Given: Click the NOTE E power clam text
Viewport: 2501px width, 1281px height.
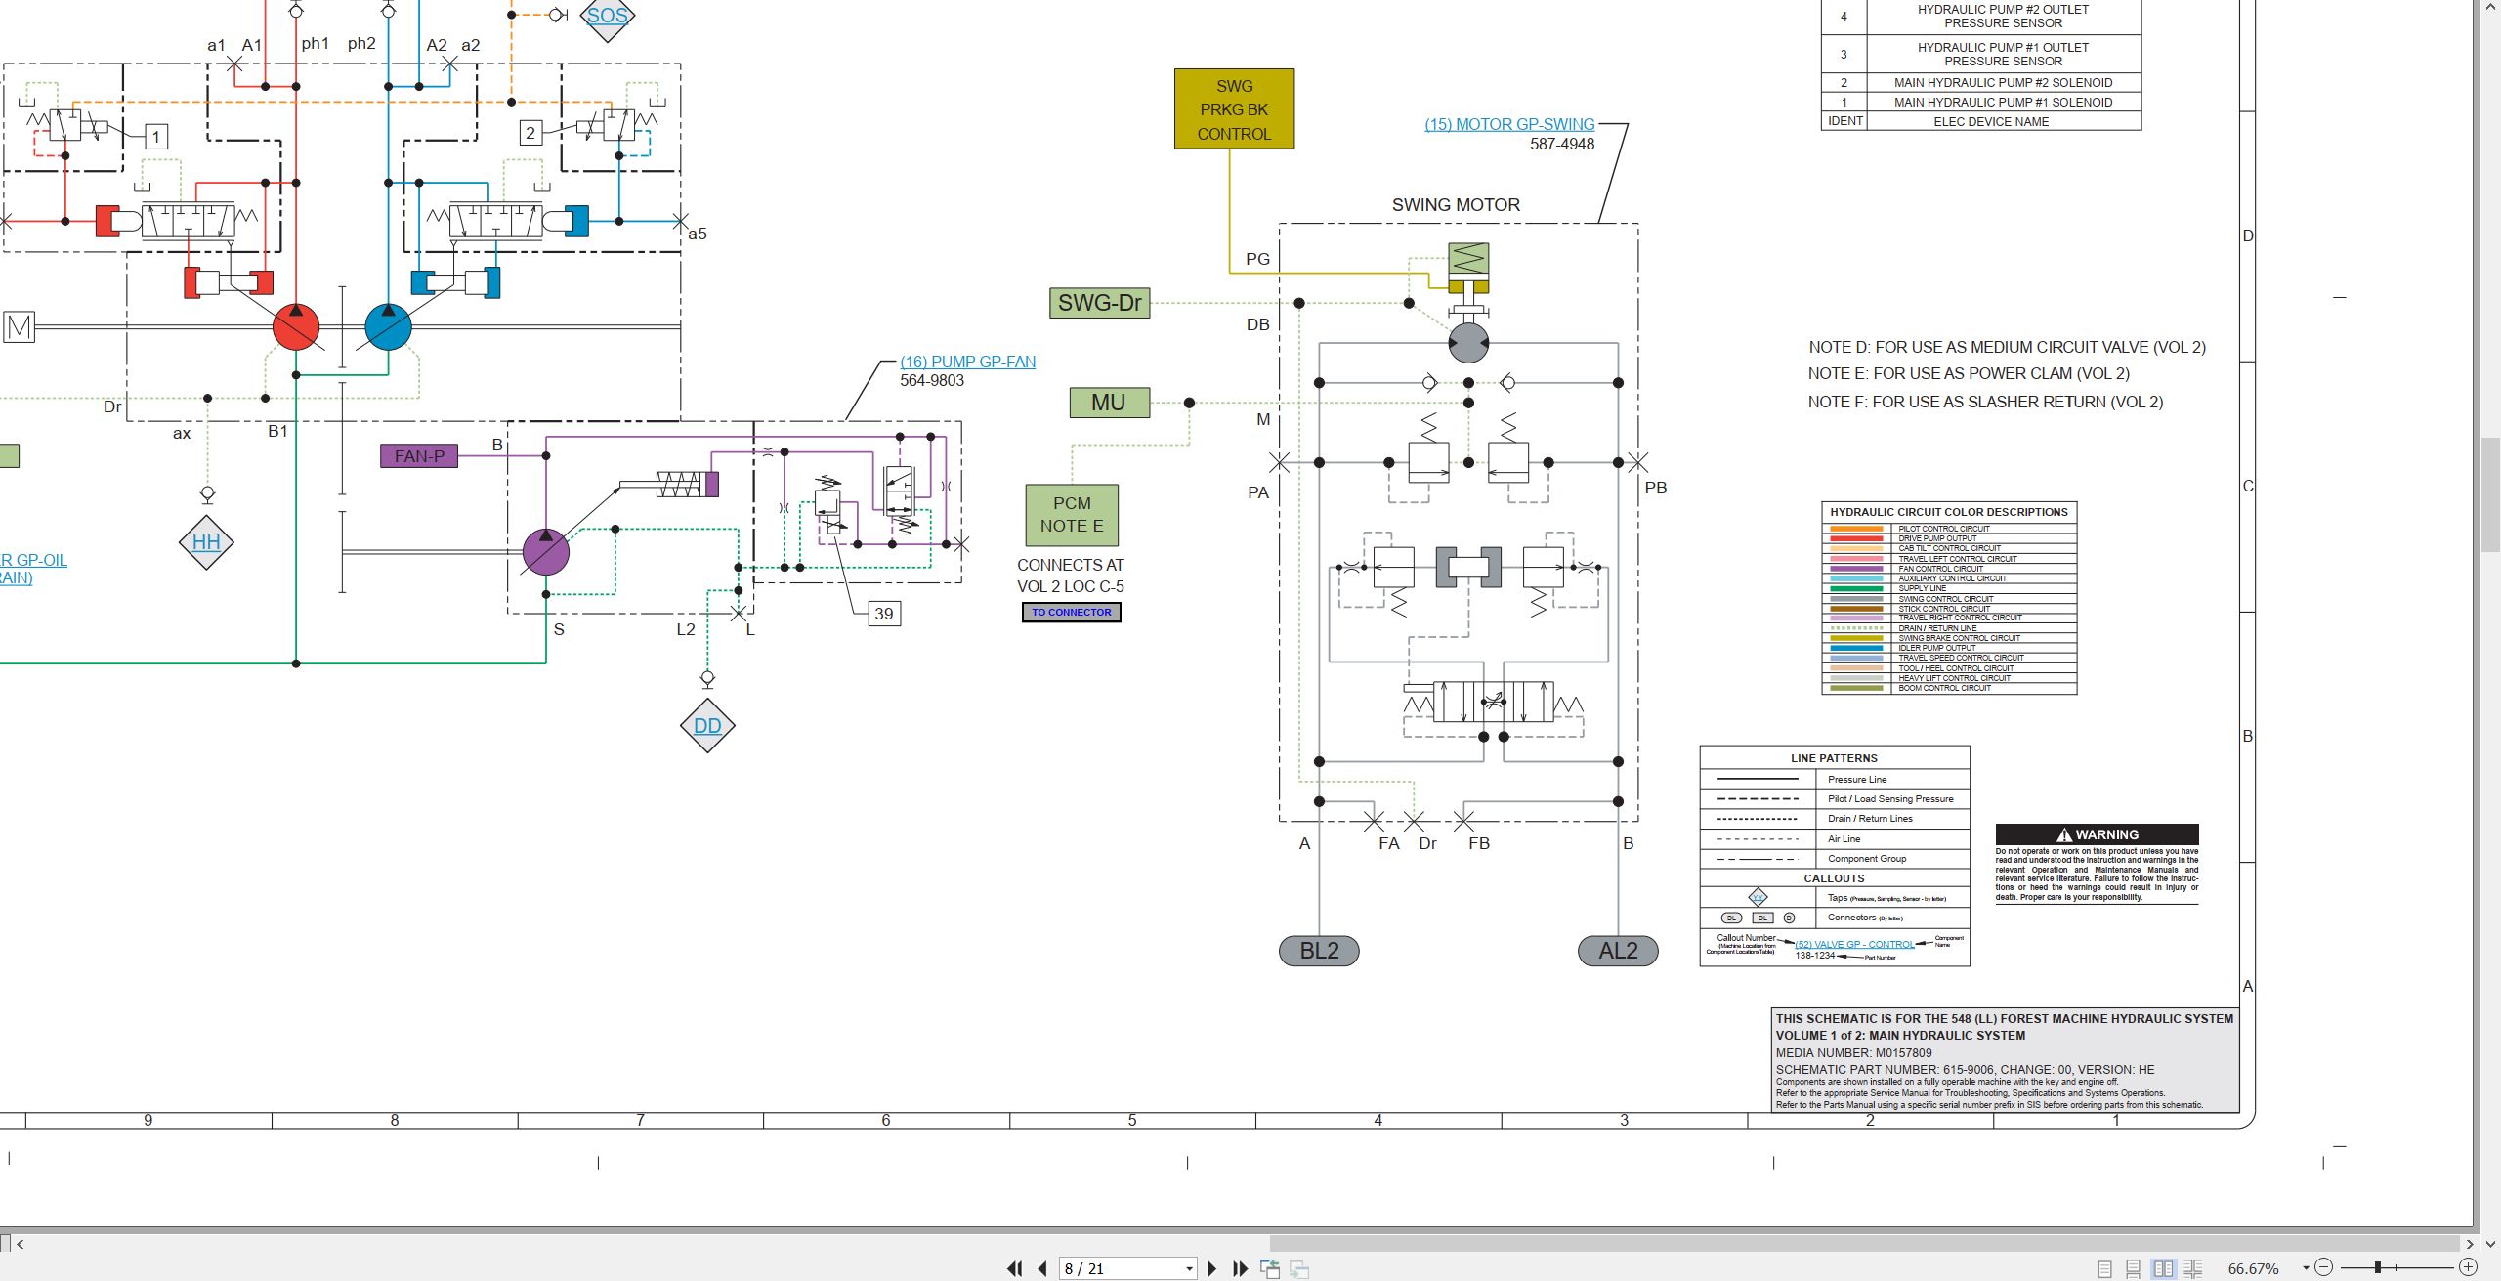Looking at the screenshot, I should click(x=1969, y=374).
